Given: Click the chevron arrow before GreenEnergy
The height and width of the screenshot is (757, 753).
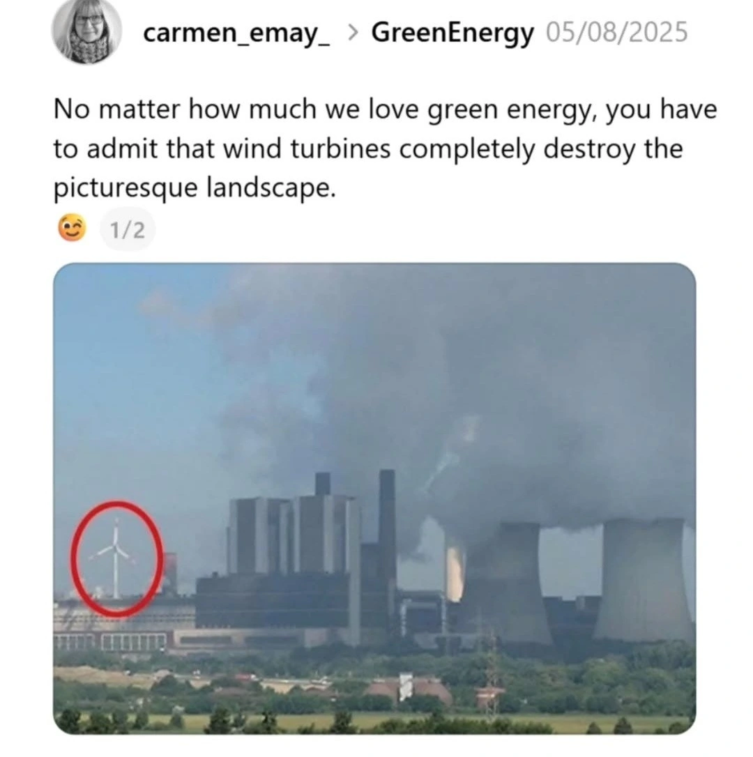Looking at the screenshot, I should (x=353, y=33).
